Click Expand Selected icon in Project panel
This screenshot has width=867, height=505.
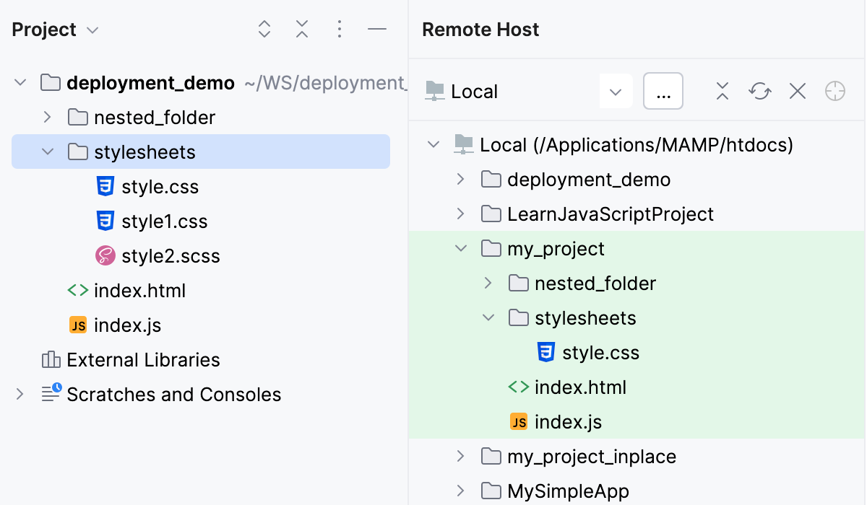click(264, 30)
